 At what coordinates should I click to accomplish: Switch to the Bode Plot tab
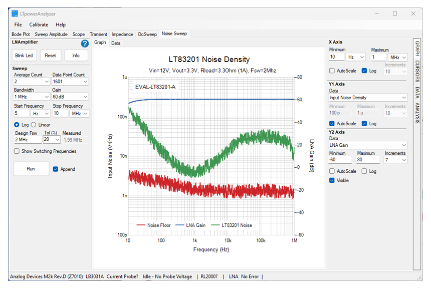coord(21,35)
